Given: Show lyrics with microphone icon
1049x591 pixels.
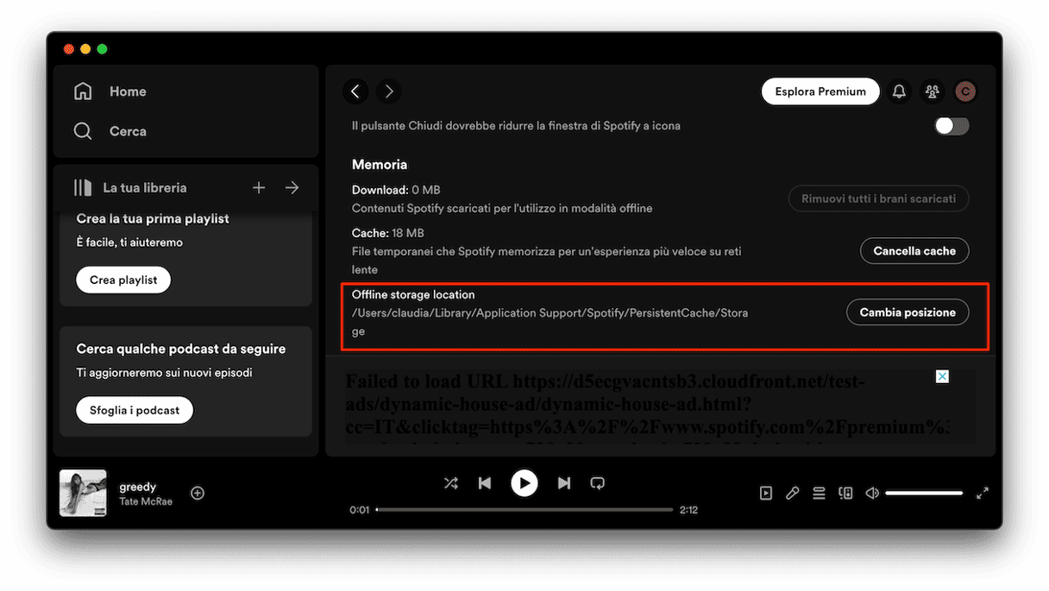Looking at the screenshot, I should tap(792, 494).
